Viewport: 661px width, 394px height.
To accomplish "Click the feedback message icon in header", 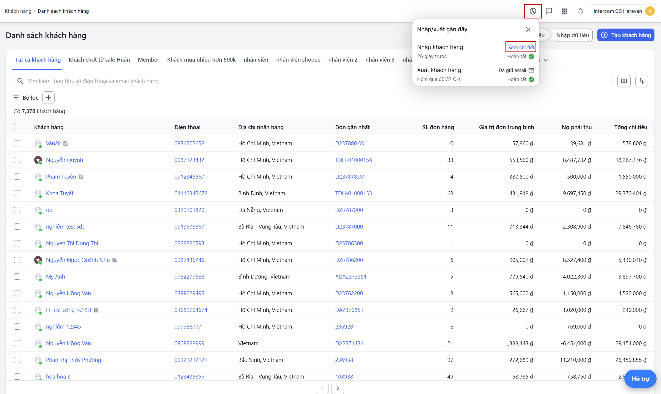I will (x=549, y=11).
